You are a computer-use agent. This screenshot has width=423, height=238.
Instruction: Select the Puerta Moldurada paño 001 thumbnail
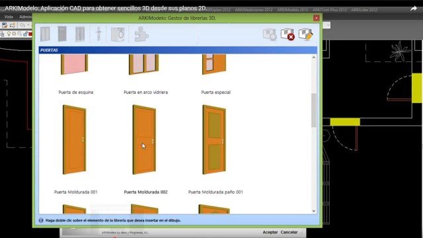[214, 139]
